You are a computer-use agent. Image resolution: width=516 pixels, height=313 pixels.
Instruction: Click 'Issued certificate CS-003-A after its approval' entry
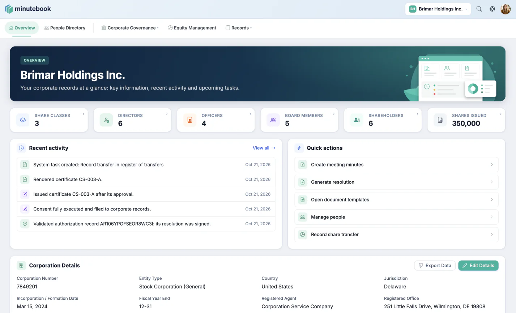pos(146,194)
